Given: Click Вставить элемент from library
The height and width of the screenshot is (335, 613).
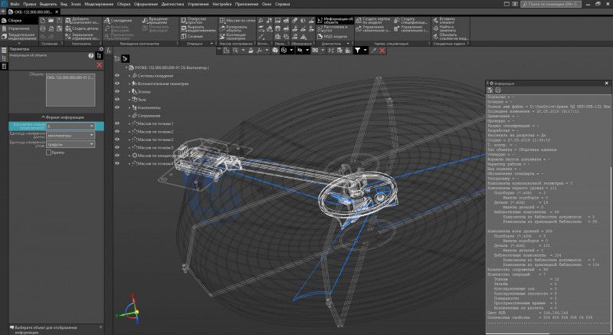Looking at the screenshot, I should pyautogui.click(x=444, y=21).
